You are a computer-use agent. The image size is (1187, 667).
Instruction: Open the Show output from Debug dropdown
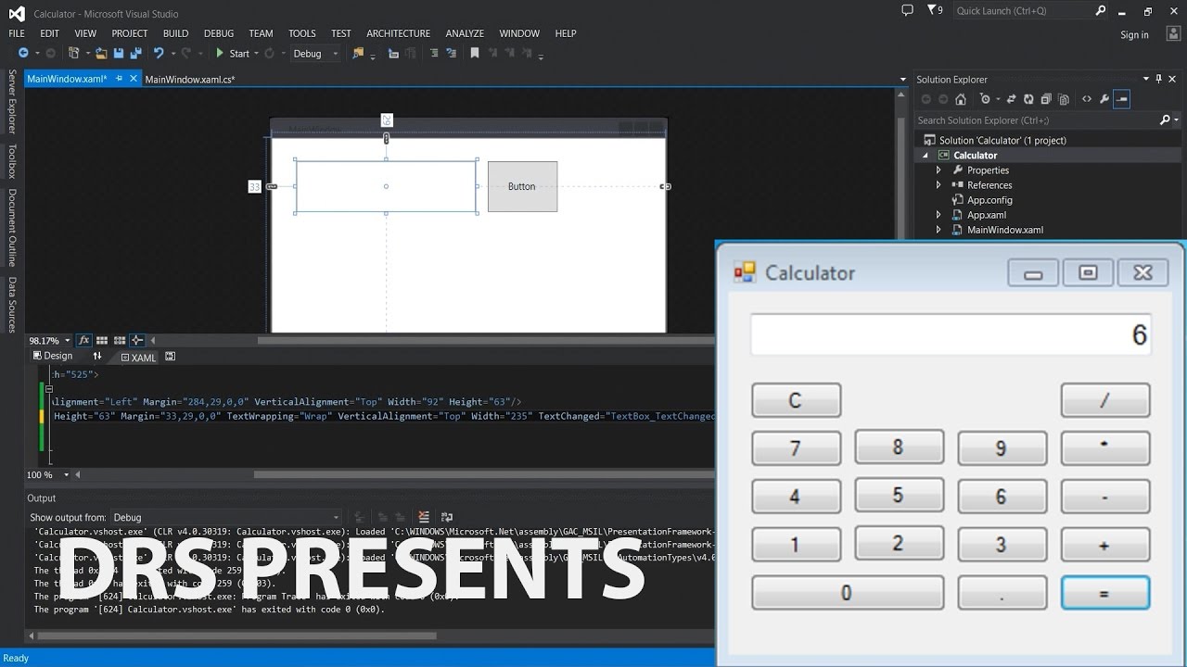tap(227, 517)
